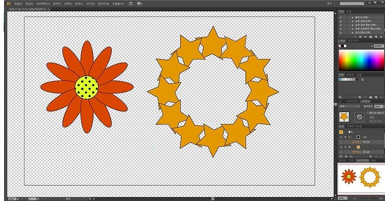Open the Swatch Libraries menu icon
Image resolution: width=385 pixels, height=201 pixels.
pyautogui.click(x=340, y=97)
